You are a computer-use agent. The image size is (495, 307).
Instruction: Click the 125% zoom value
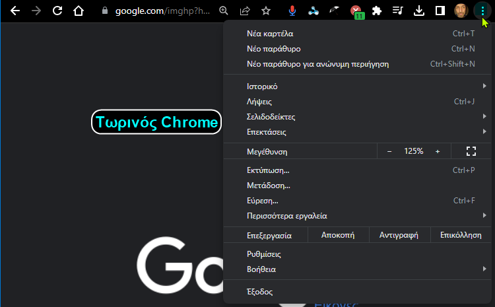click(x=414, y=151)
